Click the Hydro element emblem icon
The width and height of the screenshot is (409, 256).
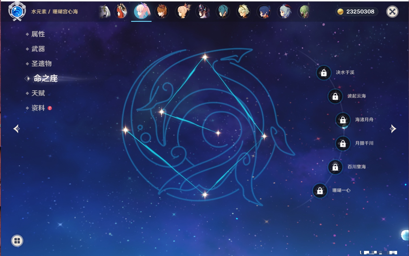pyautogui.click(x=17, y=11)
